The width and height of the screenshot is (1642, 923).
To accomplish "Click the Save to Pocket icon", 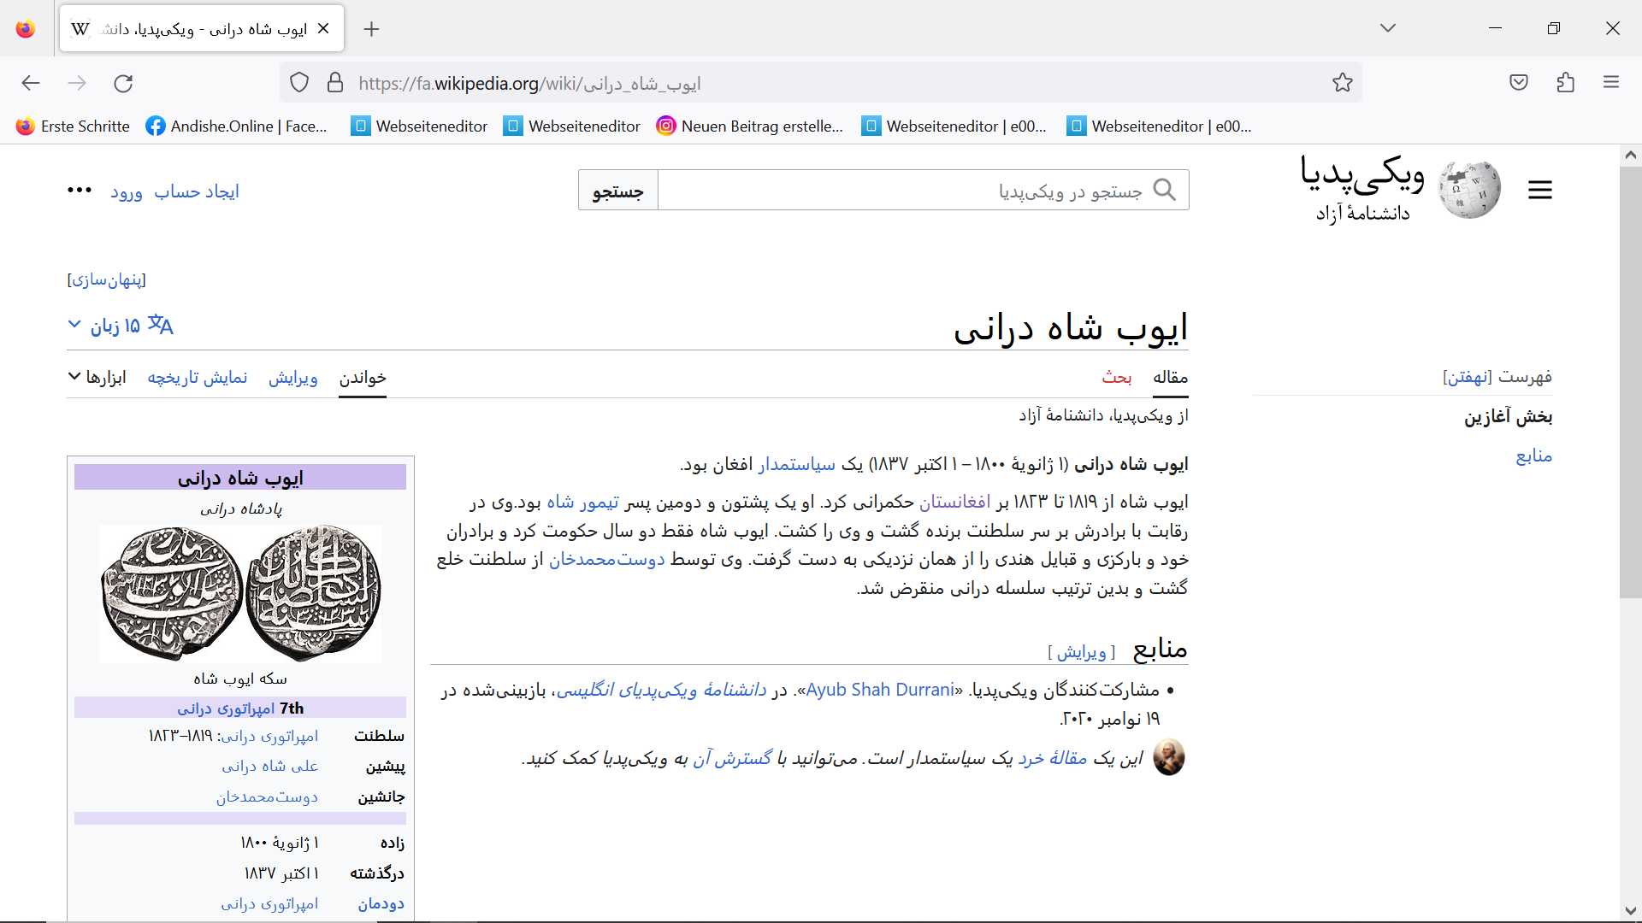I will pos(1518,83).
